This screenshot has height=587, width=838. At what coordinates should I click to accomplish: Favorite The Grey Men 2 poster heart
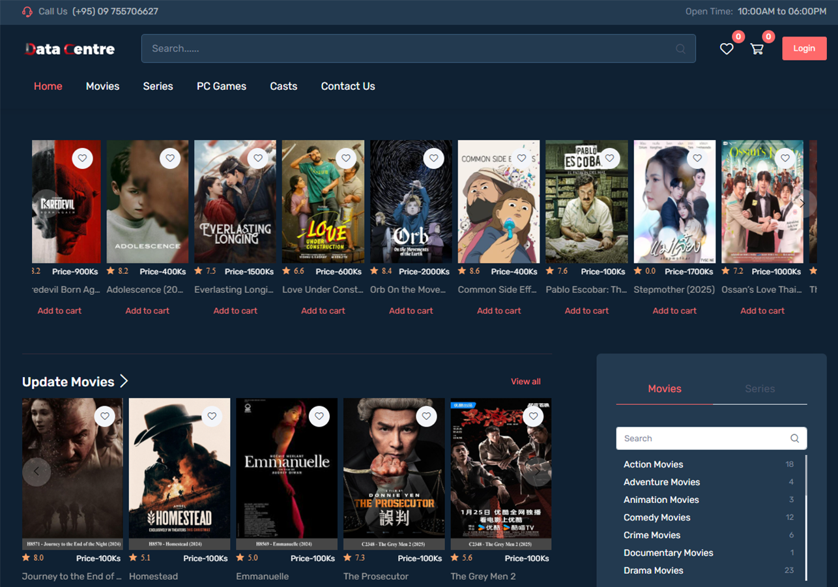point(533,416)
